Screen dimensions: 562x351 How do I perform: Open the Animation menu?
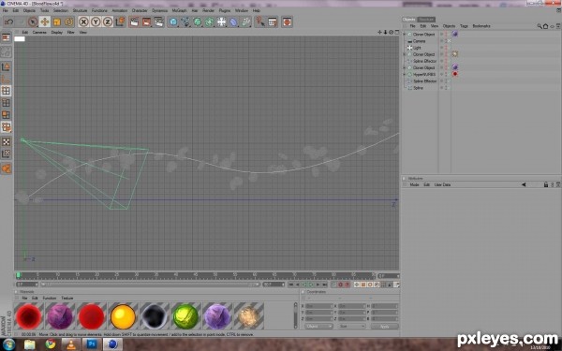click(x=120, y=10)
